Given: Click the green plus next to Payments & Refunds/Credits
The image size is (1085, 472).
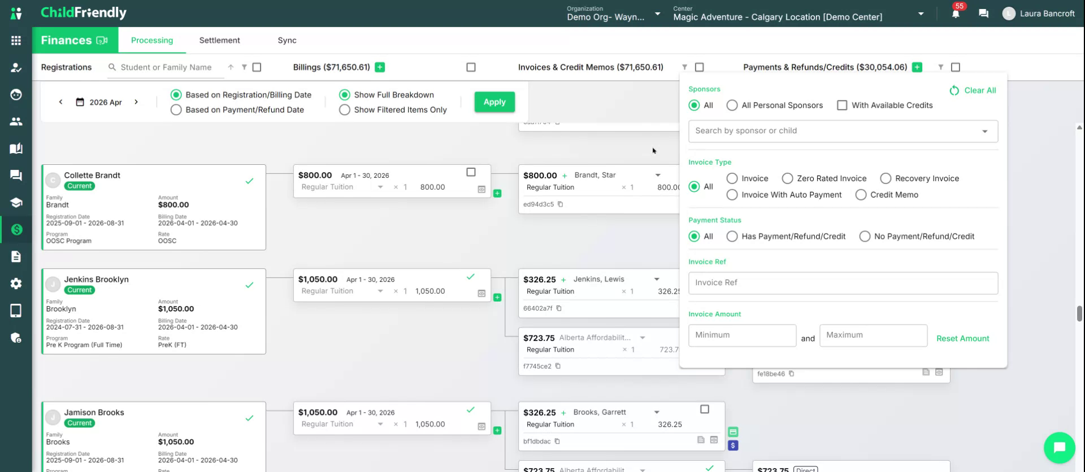Looking at the screenshot, I should coord(917,67).
